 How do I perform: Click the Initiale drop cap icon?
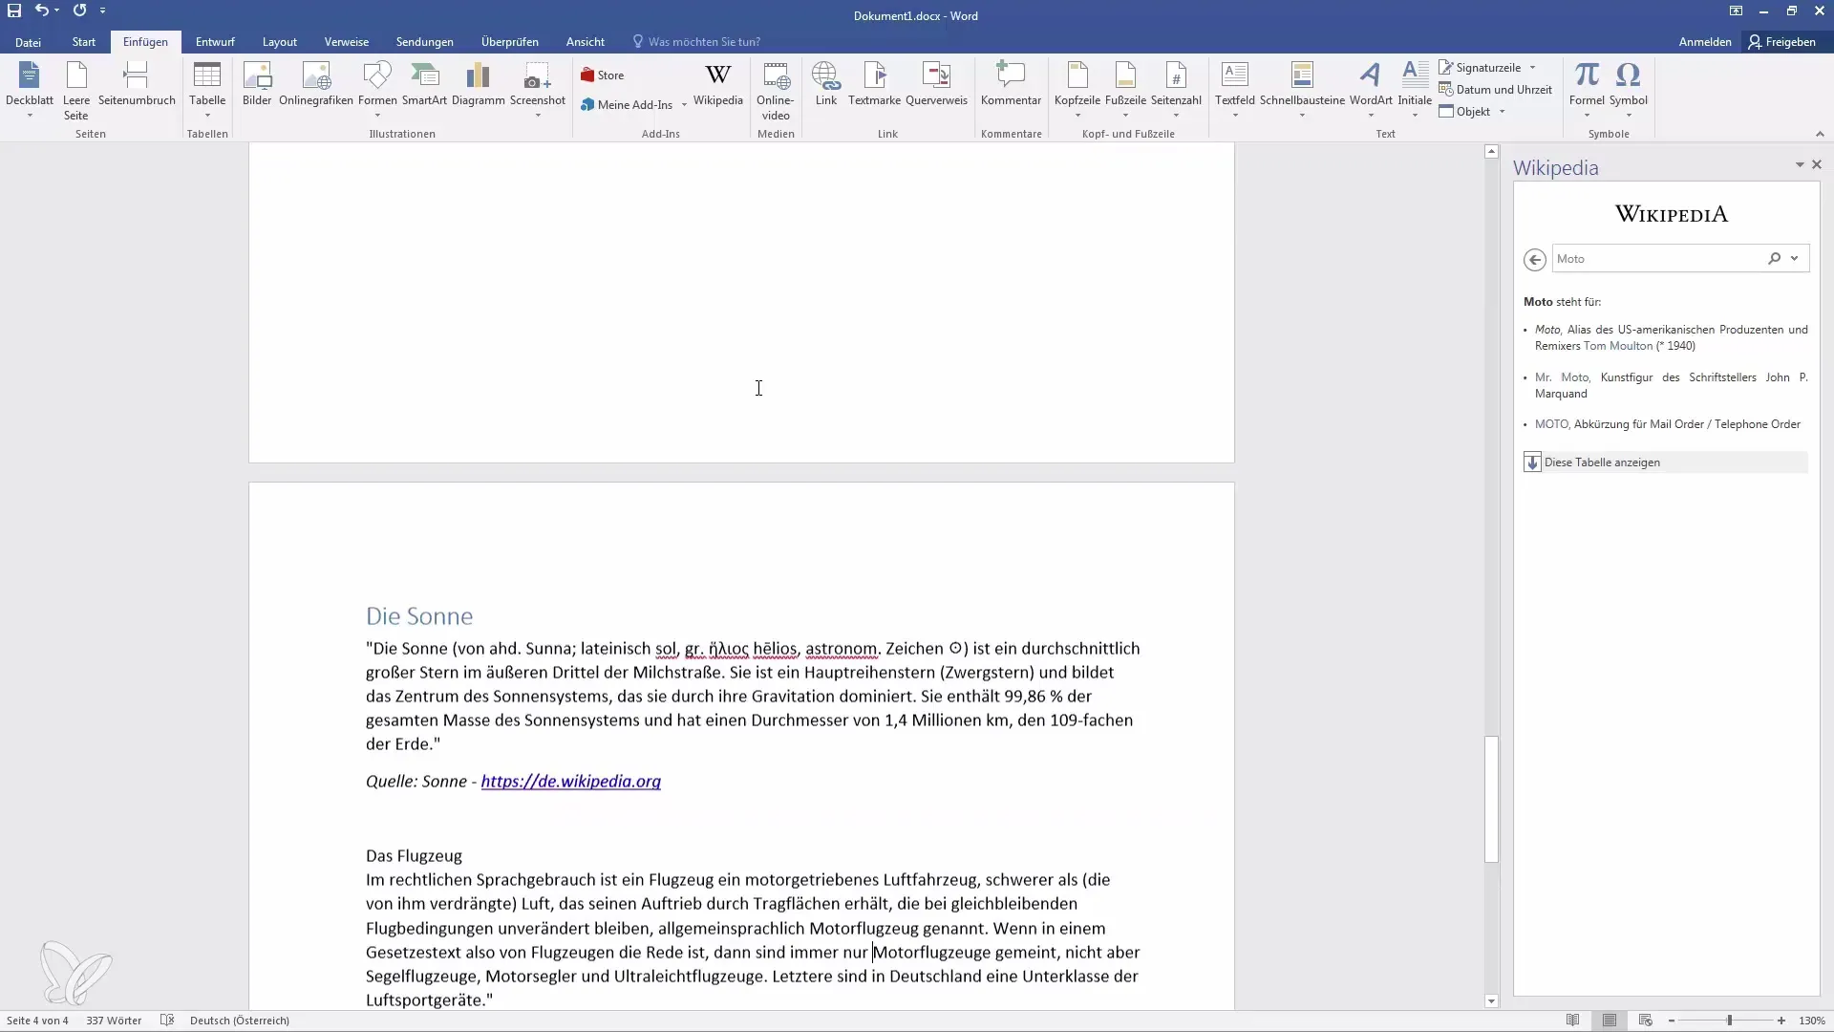point(1415,88)
